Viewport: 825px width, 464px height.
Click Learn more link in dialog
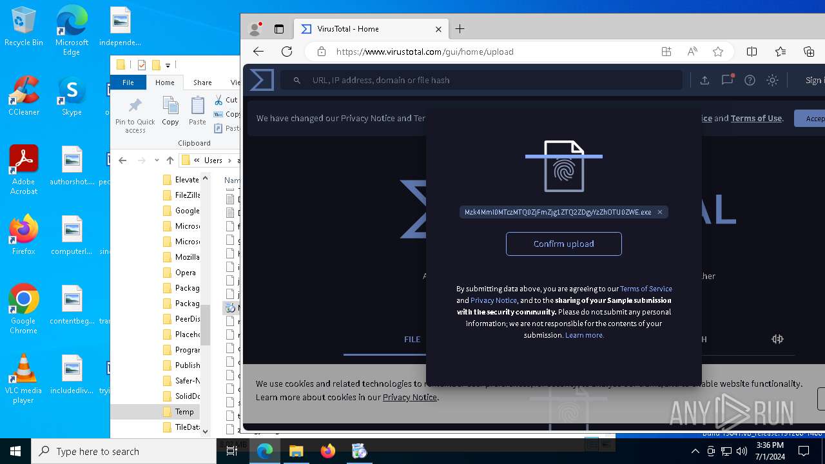coord(585,335)
